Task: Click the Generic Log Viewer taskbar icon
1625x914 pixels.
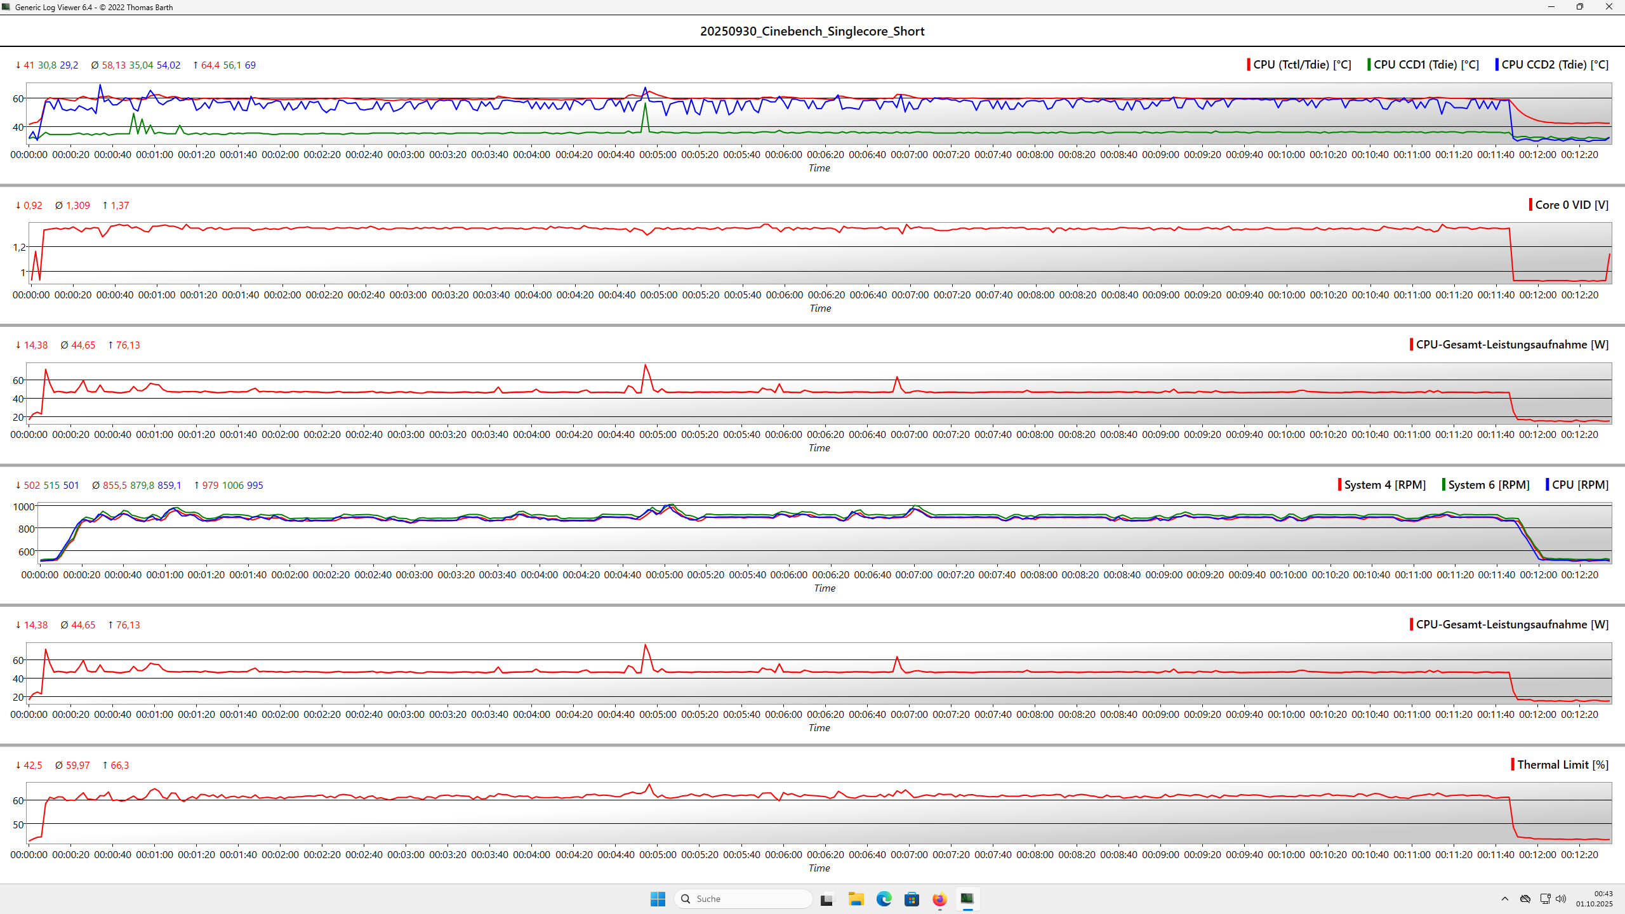Action: point(967,899)
